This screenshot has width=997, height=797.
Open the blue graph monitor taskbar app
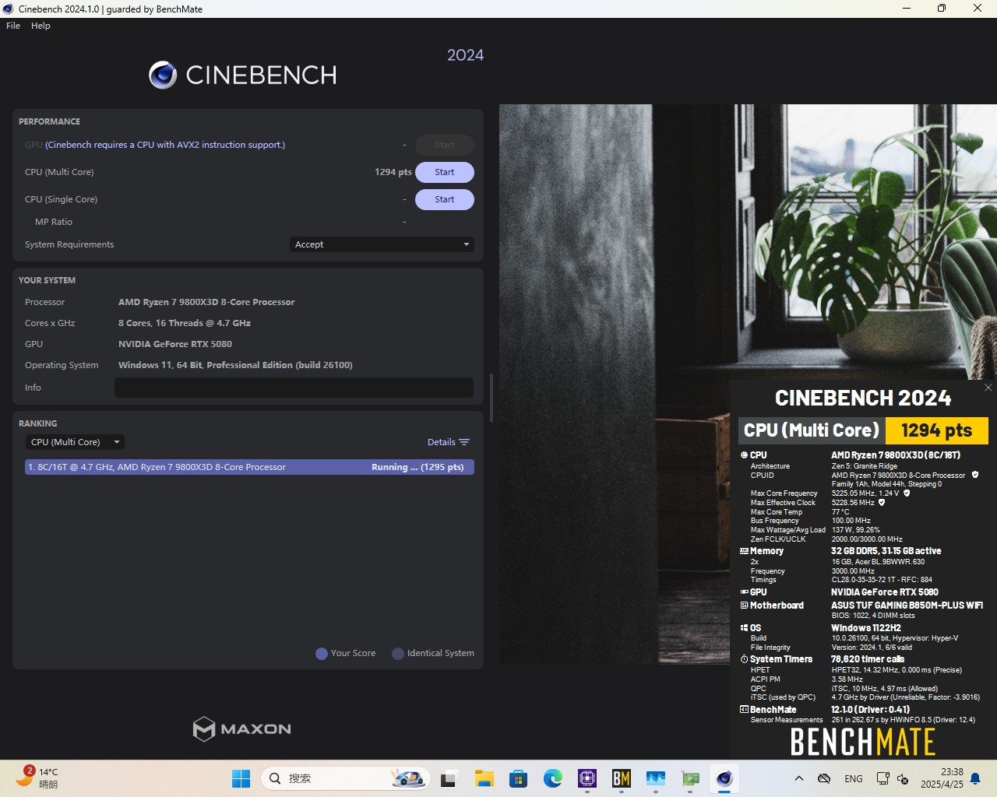tap(656, 778)
